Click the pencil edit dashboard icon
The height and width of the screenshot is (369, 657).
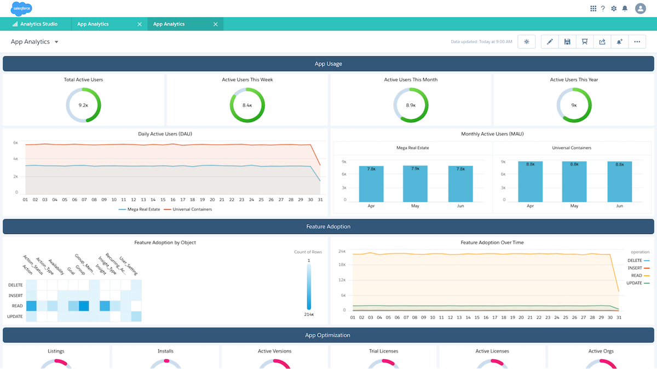[550, 42]
